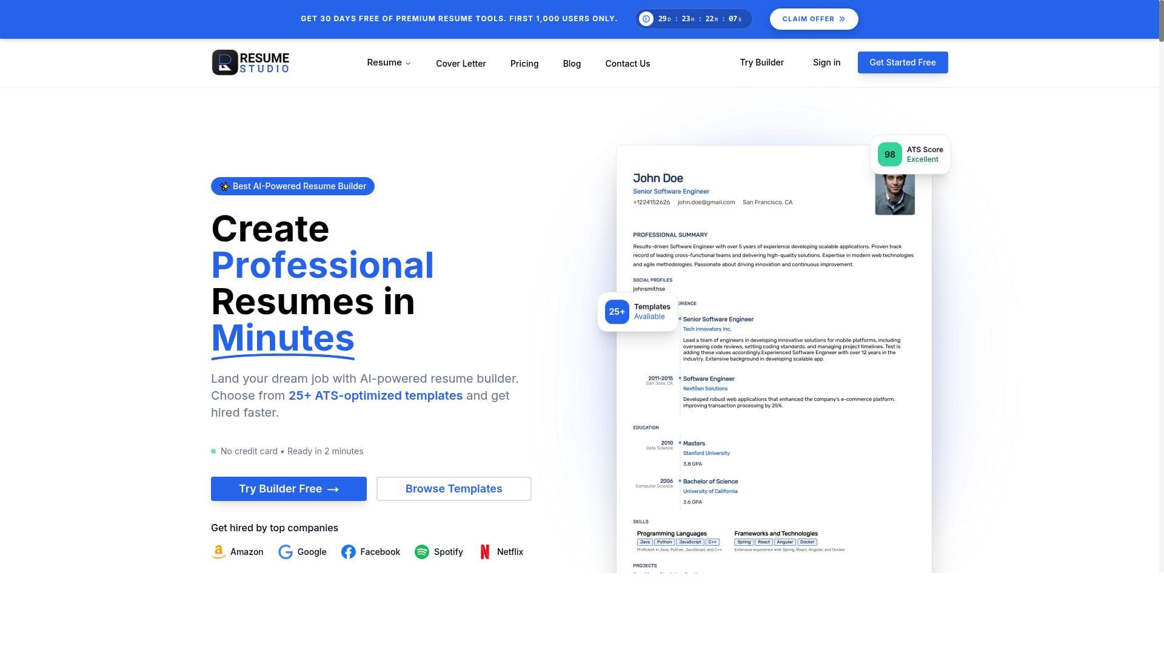Click the Netflix logo icon
Screen dimensions: 1164x655
click(485, 552)
